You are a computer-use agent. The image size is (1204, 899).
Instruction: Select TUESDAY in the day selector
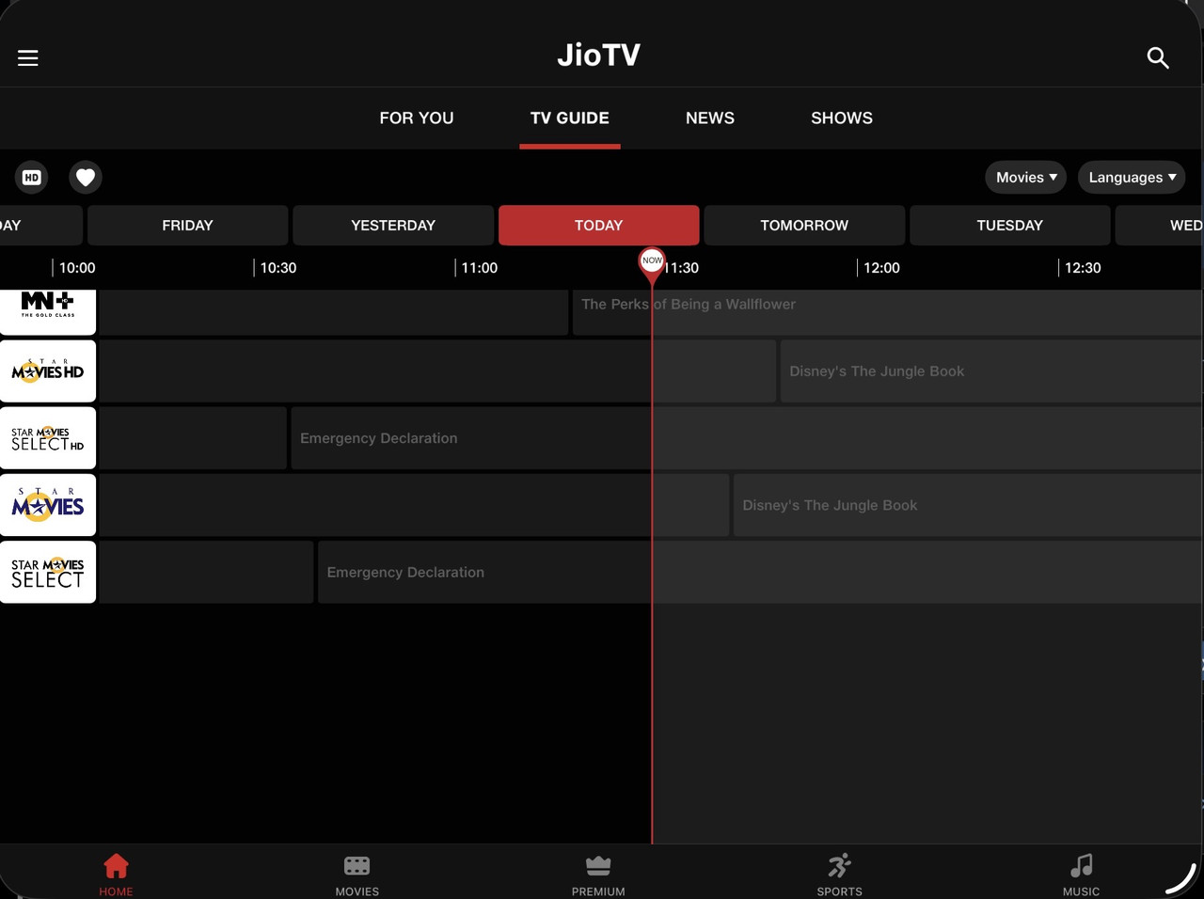1010,225
